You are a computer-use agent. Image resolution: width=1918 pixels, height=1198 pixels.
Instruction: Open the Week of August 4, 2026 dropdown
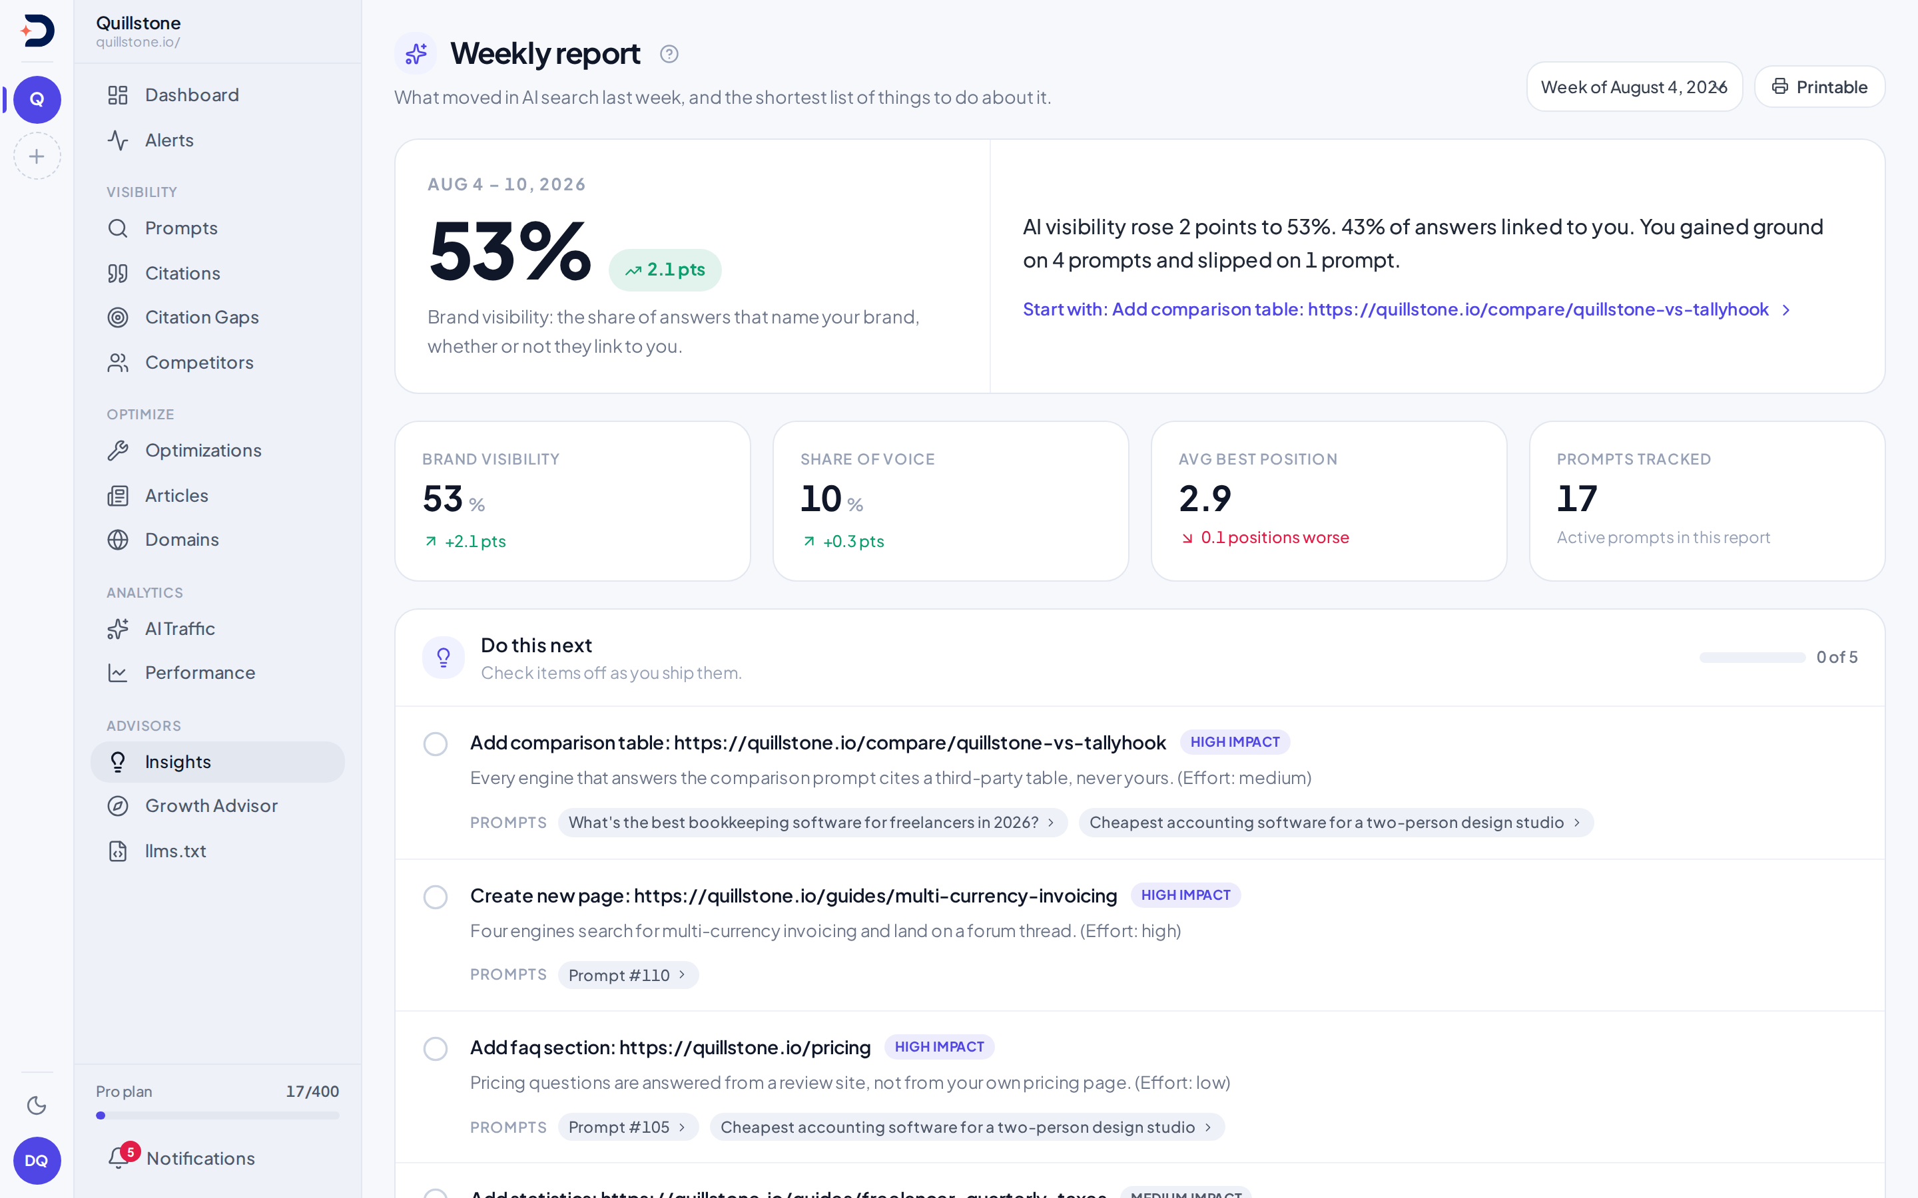pos(1634,87)
